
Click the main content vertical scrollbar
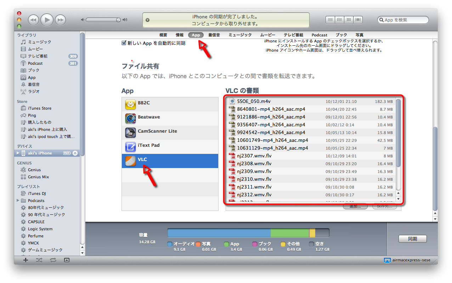click(435, 169)
